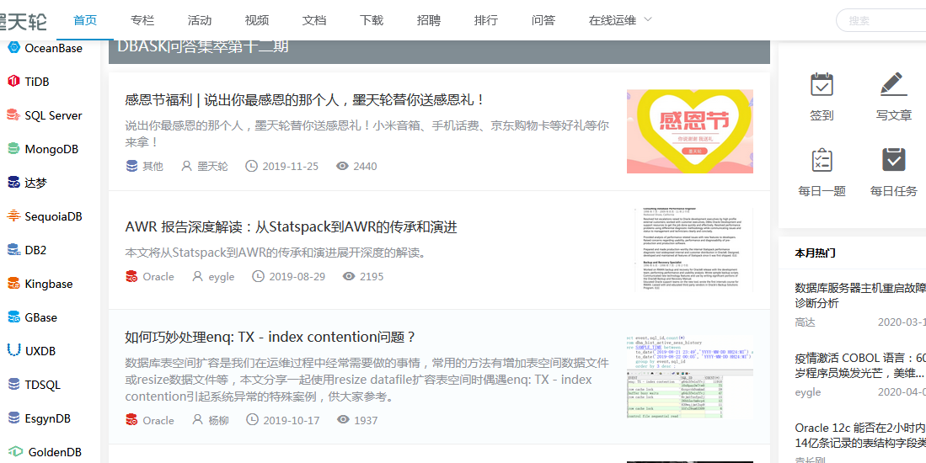Click the EsgynDB icon
926x463 pixels.
point(13,418)
